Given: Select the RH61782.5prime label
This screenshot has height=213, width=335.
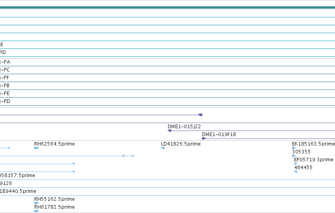Looking at the screenshot, I should click(54, 207).
